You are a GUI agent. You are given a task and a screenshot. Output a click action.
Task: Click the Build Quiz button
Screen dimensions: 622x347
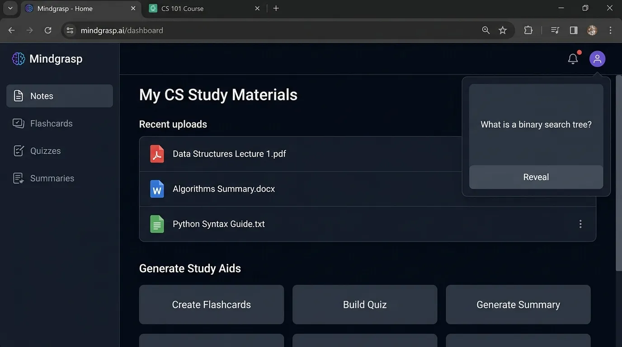click(365, 305)
